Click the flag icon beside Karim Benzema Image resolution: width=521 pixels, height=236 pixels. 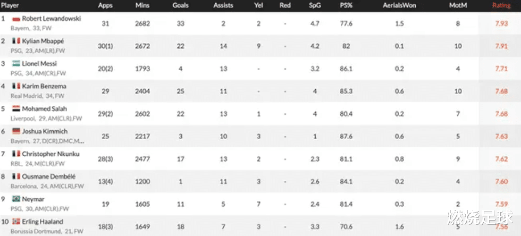coord(16,86)
